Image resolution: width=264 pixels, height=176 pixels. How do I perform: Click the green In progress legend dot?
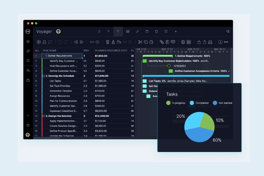coord(168,103)
